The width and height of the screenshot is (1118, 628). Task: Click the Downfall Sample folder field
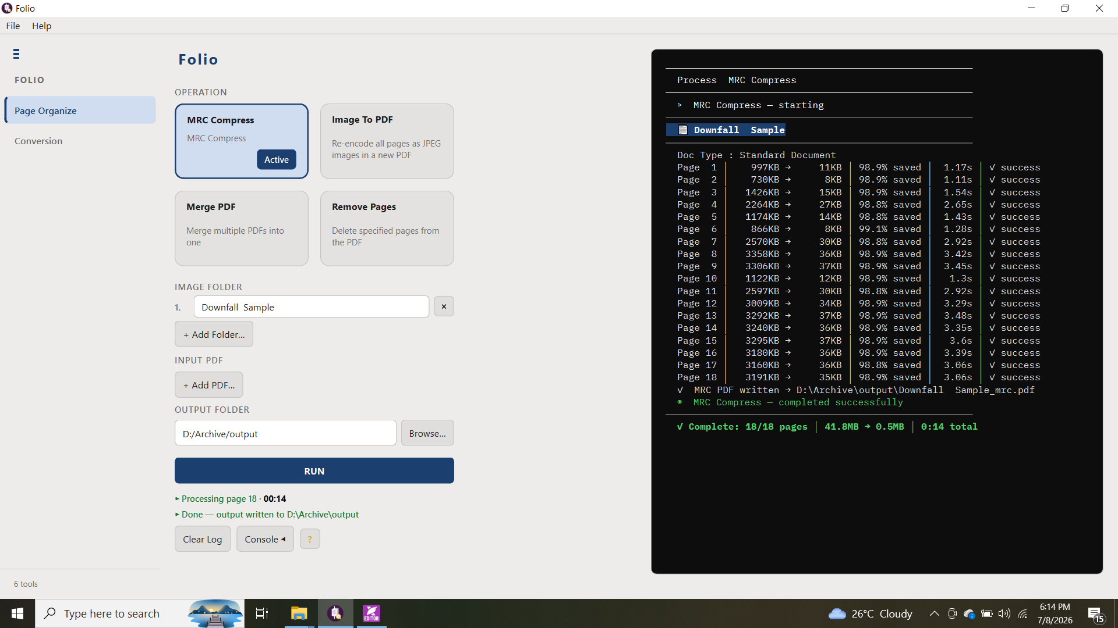click(312, 306)
